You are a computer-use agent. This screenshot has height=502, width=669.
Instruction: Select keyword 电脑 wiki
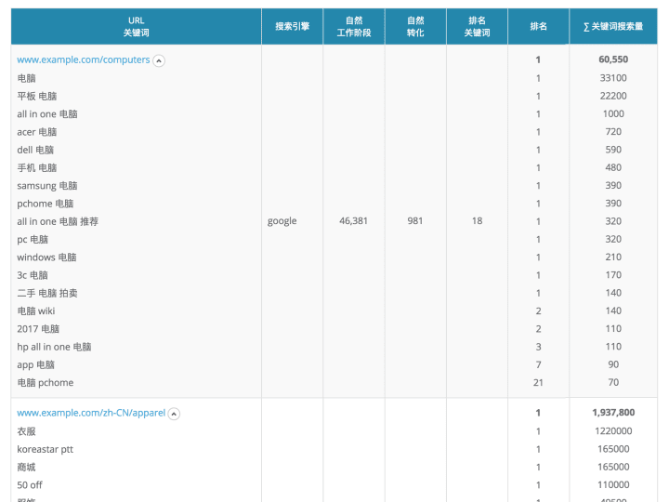[36, 311]
